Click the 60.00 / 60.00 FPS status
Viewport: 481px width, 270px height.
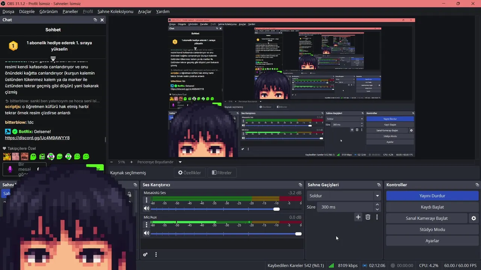(460, 265)
